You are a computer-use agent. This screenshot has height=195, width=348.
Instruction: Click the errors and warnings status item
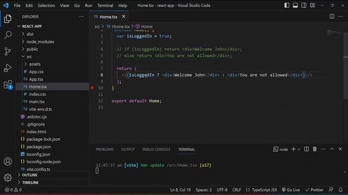point(13,190)
